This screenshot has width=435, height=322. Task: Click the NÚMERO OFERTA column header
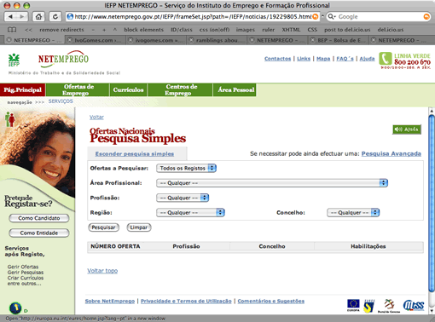tap(115, 246)
